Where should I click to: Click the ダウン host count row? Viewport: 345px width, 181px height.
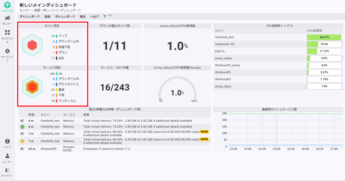point(59,52)
